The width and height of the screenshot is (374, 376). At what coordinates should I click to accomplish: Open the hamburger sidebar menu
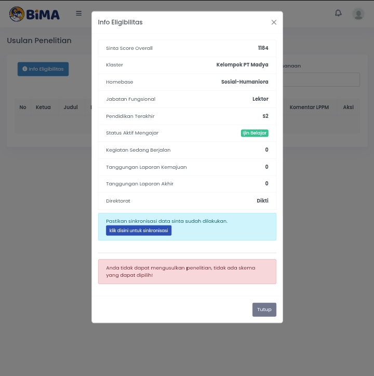[78, 14]
